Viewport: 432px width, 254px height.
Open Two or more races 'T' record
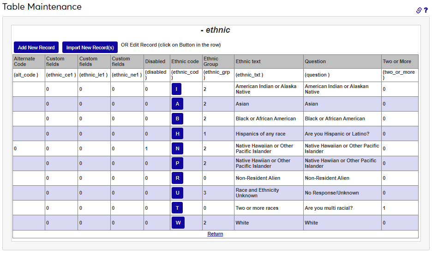177,208
